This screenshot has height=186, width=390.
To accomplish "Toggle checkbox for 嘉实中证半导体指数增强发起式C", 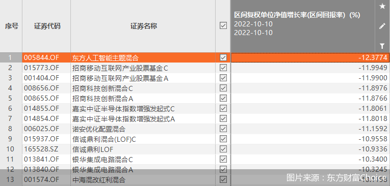I will tap(223, 108).
